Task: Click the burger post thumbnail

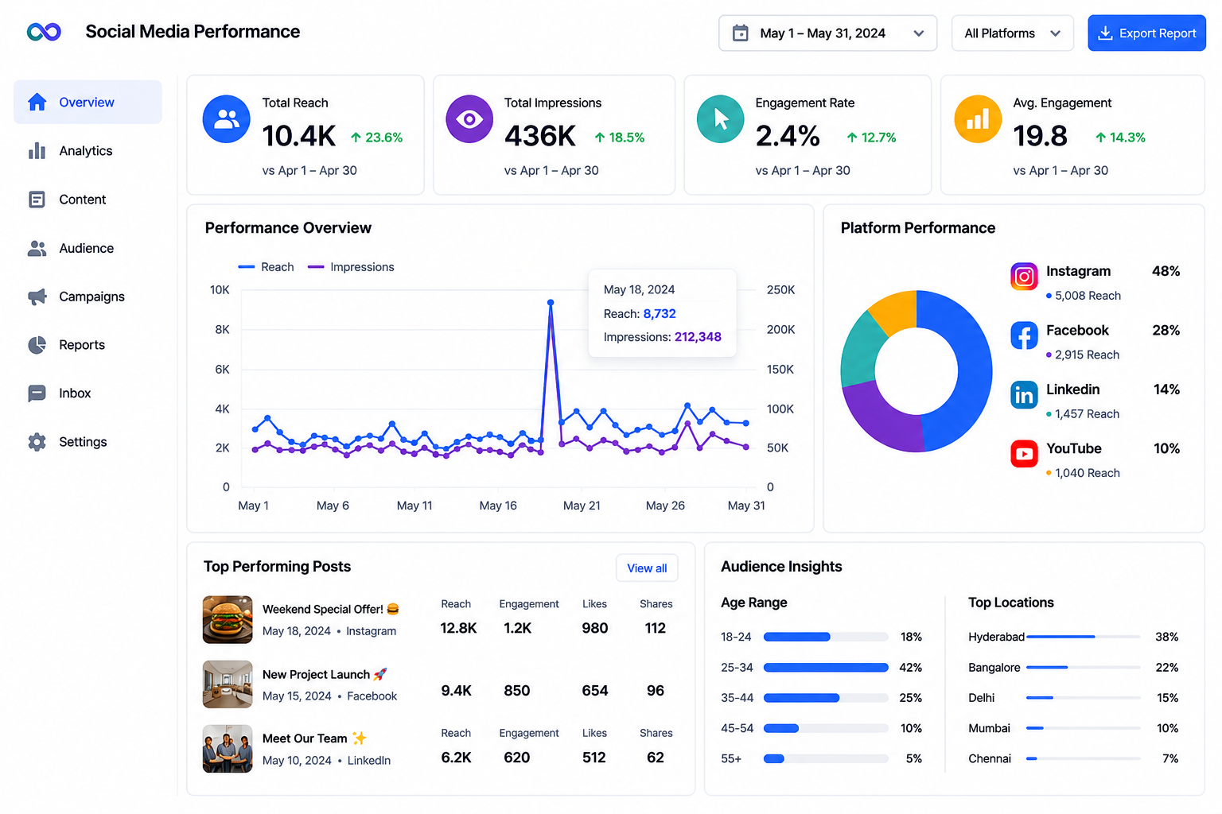Action: pyautogui.click(x=228, y=619)
